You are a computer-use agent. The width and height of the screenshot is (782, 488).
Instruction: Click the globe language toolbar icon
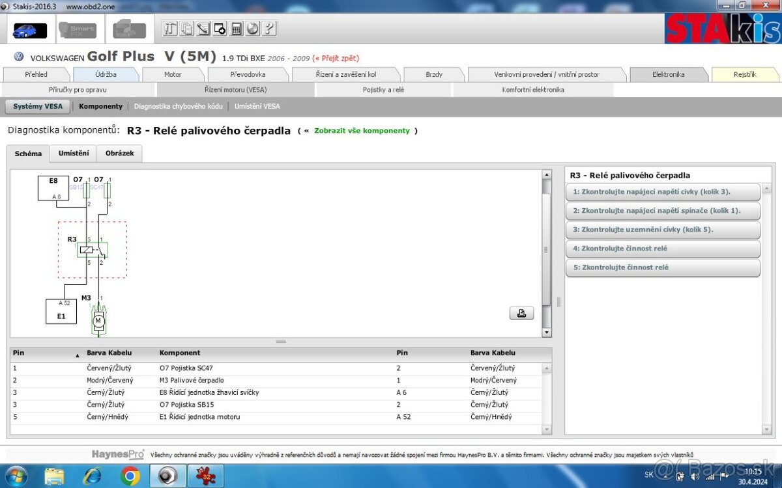click(252, 29)
